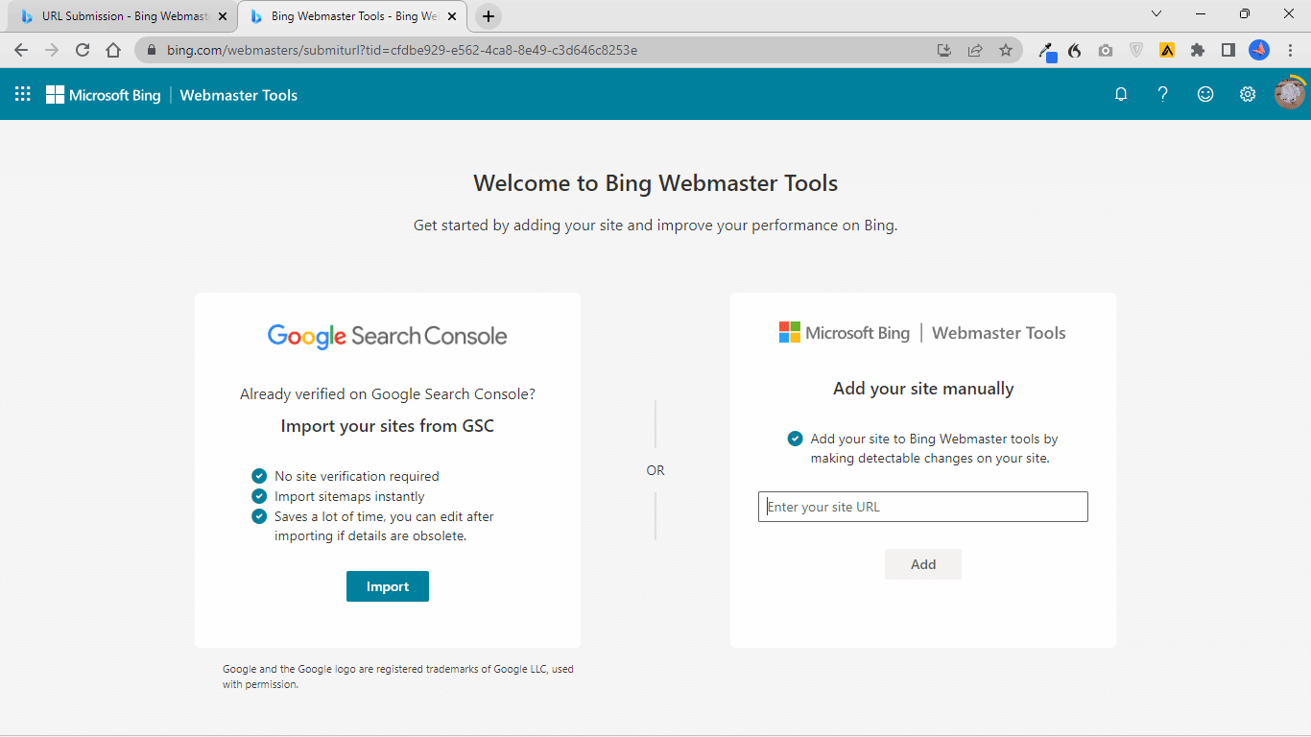Click inside the Enter your site URL field
Screen dimensions: 1311x737
pos(922,507)
